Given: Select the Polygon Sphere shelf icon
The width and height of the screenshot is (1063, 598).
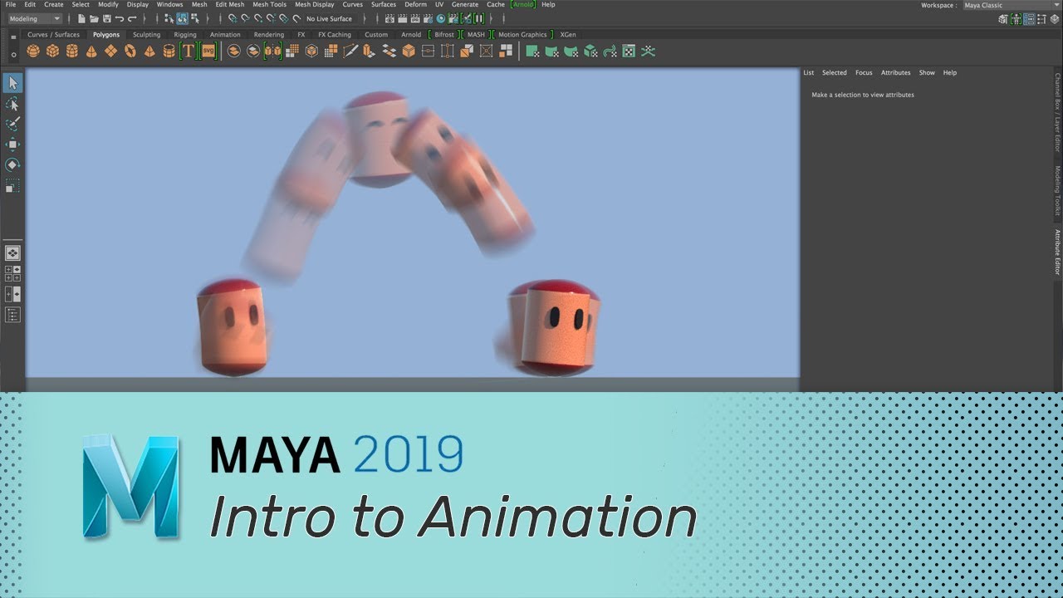Looking at the screenshot, I should coord(33,51).
